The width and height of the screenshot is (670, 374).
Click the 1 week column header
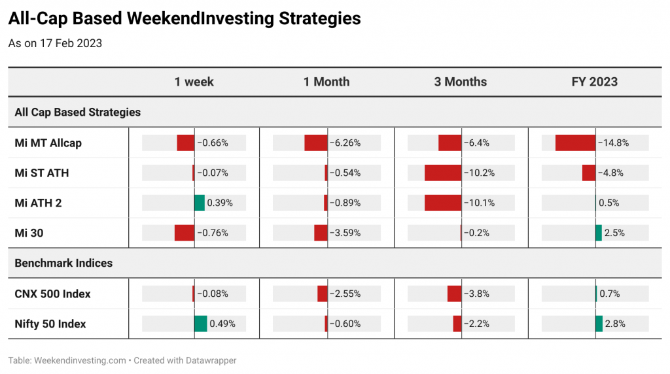[x=194, y=82]
